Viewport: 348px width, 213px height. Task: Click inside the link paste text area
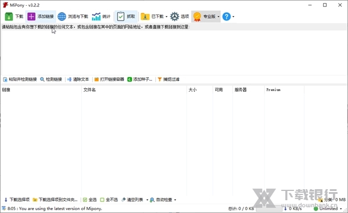coord(174,52)
